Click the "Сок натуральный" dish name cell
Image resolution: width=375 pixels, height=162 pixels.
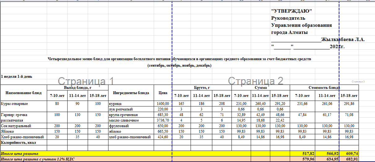click(16, 126)
